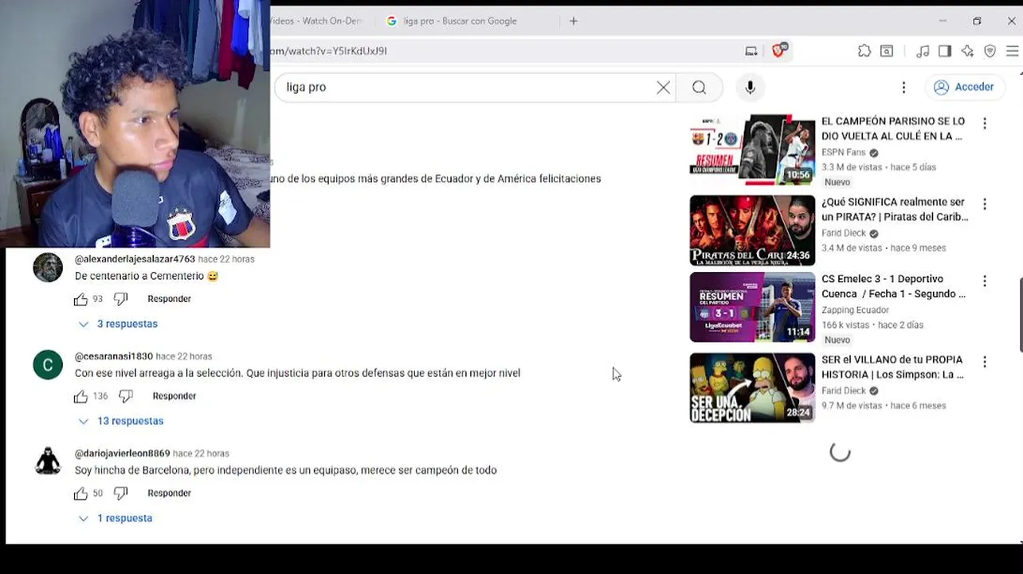Screen dimensions: 1023x574
Task: Click 'Farid Dieck' under the Pirata video
Action: coord(843,233)
